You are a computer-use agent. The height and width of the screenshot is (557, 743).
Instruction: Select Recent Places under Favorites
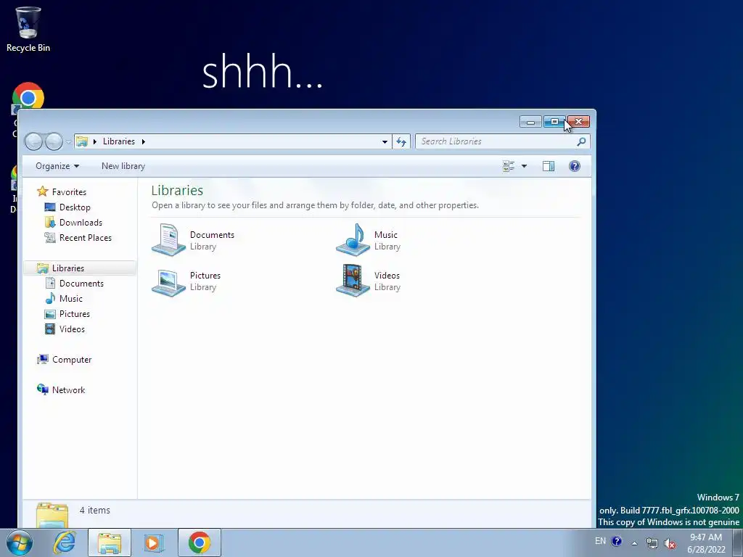86,238
